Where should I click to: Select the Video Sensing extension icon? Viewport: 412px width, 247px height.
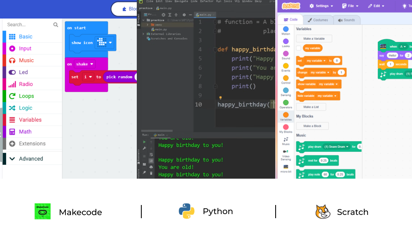(x=286, y=152)
